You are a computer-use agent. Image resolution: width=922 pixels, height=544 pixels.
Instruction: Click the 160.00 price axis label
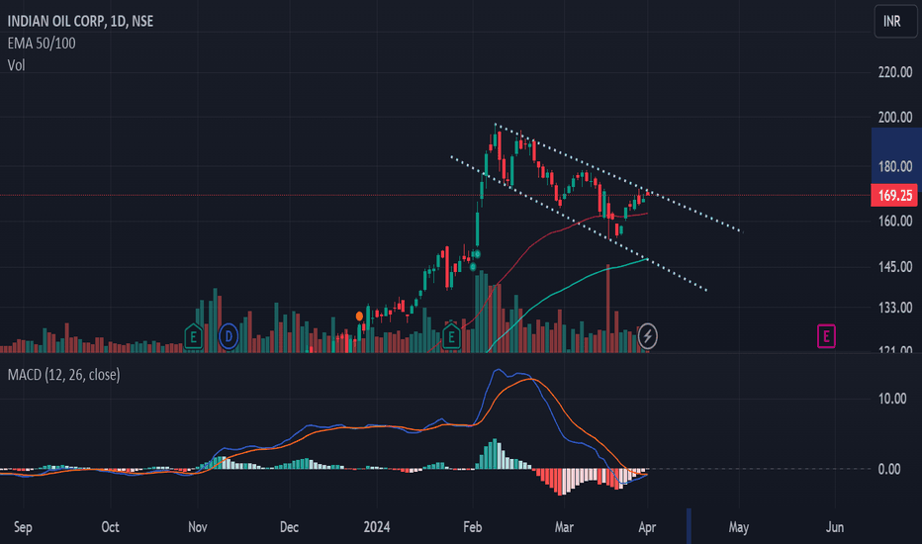coord(895,222)
